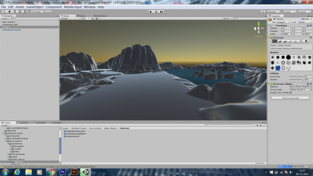Select the Hand tool in toolbar
This screenshot has height=176, width=313.
[3, 12]
